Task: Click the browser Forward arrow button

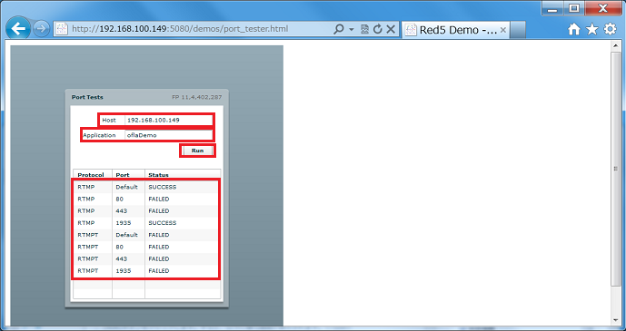Action: coord(41,29)
